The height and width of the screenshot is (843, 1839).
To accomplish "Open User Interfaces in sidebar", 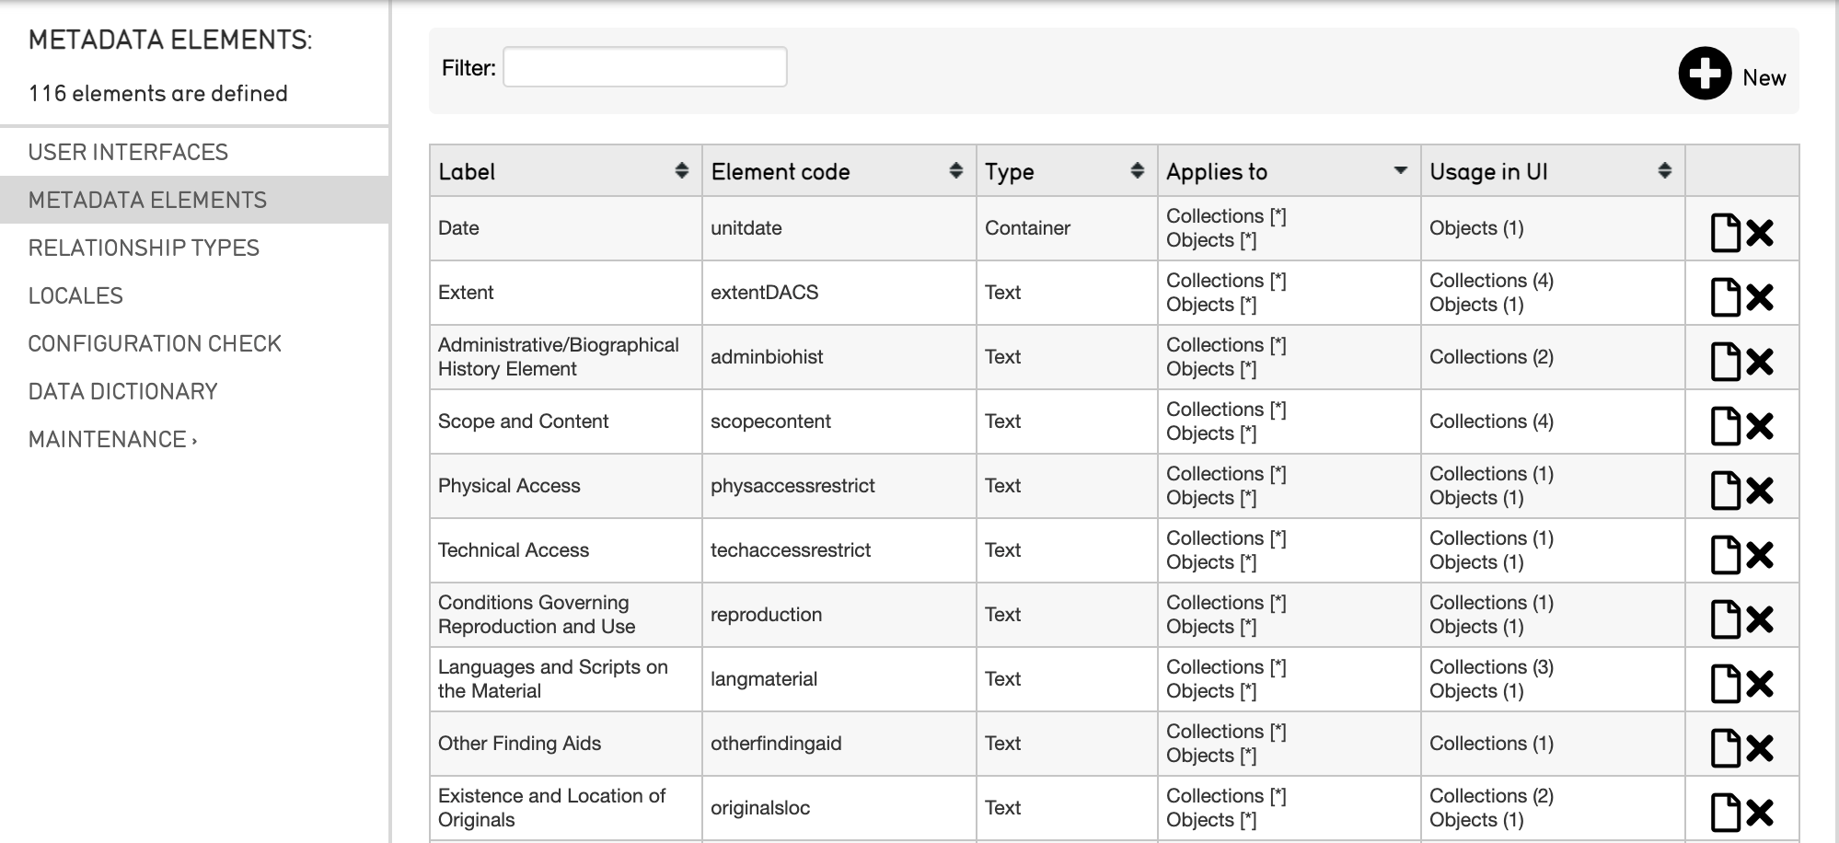I will pyautogui.click(x=128, y=152).
